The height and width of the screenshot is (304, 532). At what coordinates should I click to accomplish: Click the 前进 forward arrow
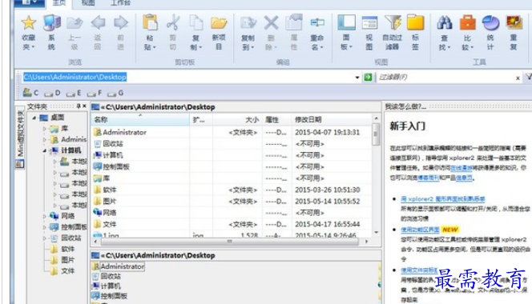(121, 23)
